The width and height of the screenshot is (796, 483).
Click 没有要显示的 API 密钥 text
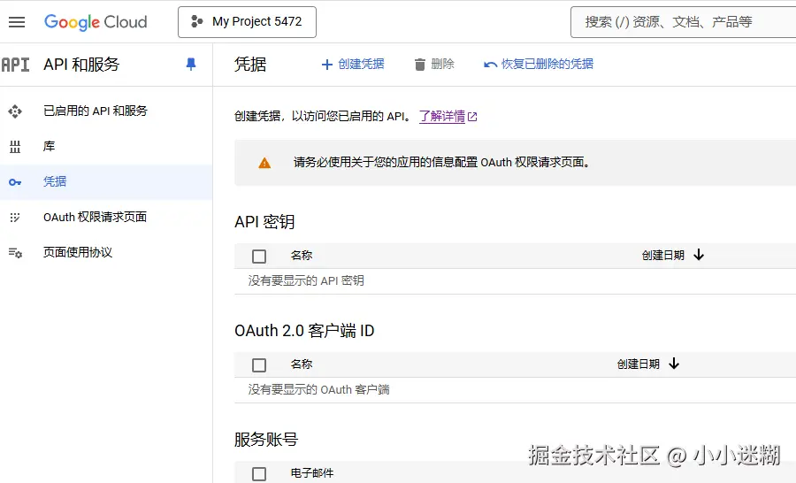306,280
